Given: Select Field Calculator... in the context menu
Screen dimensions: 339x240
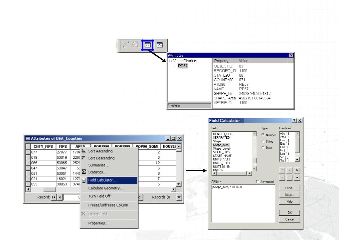Looking at the screenshot, I should click(x=109, y=180).
